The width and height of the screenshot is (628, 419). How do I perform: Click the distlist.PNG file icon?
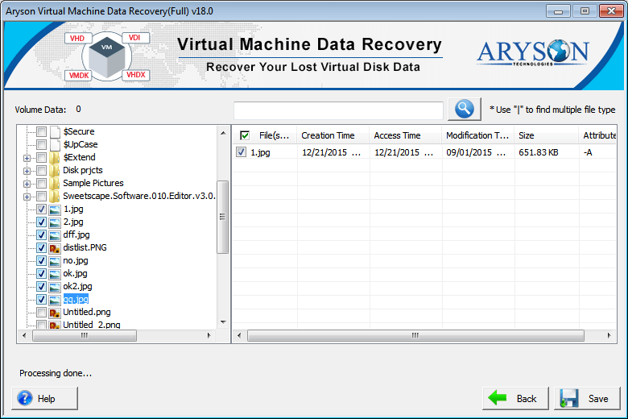coord(55,248)
